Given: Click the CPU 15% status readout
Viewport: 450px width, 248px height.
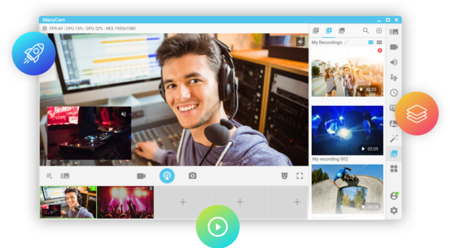Looking at the screenshot, I should [x=74, y=29].
